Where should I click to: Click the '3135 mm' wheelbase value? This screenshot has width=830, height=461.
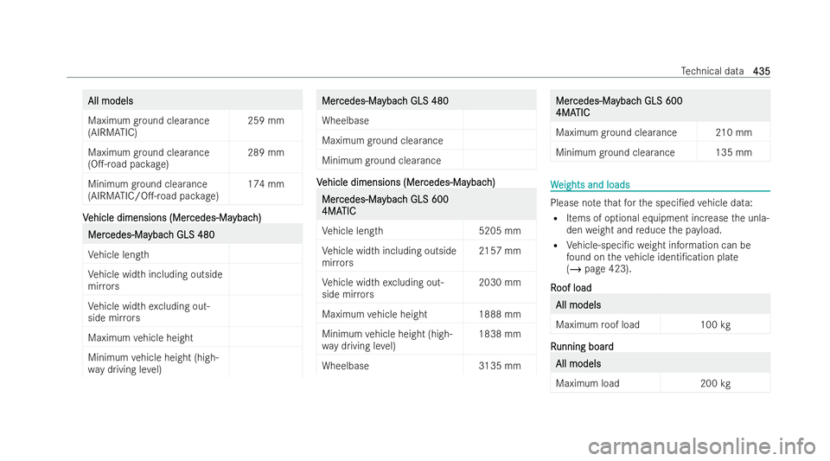[500, 366]
